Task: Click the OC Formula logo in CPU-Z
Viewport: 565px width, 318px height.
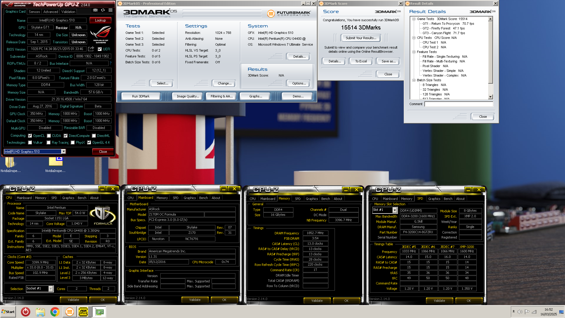Action: click(x=103, y=215)
